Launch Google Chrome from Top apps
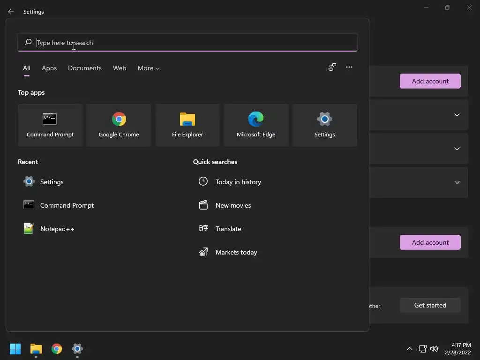This screenshot has height=360, width=480. coord(119,125)
